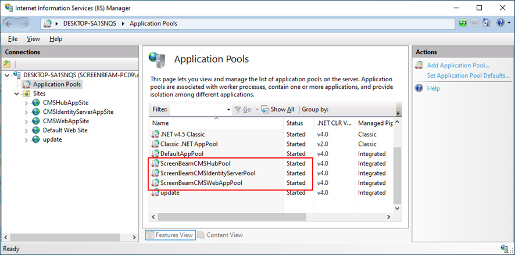Viewport: 515px width, 255px height.
Task: Select the CMSIdentityServerAppSite globe icon
Action: pos(36,112)
